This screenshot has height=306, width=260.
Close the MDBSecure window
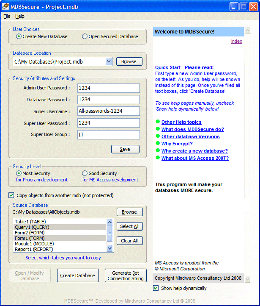coord(253,7)
